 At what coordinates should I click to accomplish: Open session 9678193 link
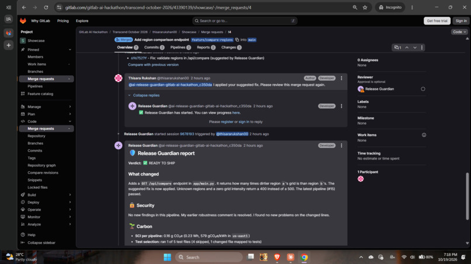pyautogui.click(x=187, y=134)
